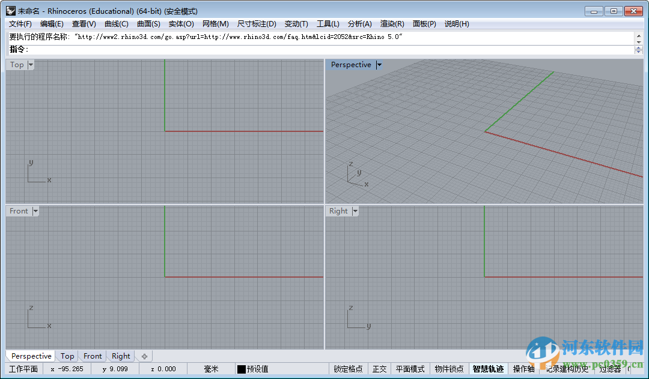Toggle 正交 ortho mode

(x=380, y=369)
